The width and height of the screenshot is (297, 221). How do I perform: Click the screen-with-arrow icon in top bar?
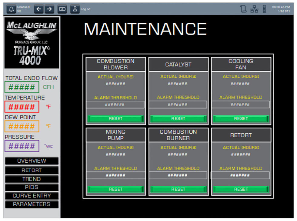tap(62, 9)
